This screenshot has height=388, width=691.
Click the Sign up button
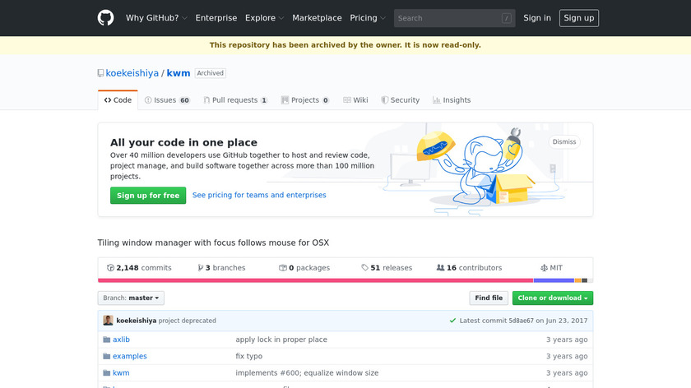[x=578, y=18]
